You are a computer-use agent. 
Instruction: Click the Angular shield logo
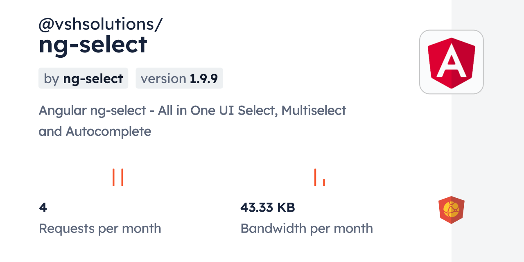click(451, 62)
